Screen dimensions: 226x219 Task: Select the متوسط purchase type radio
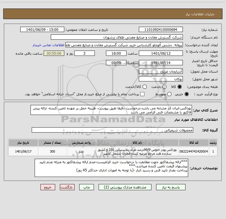(x=169, y=94)
